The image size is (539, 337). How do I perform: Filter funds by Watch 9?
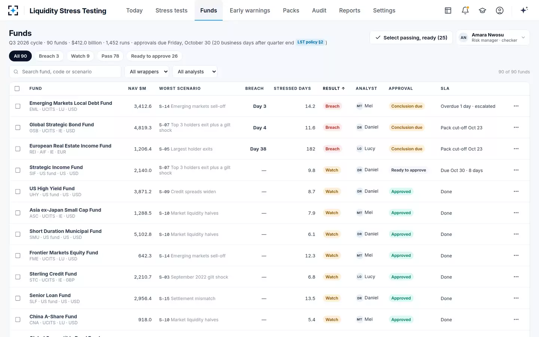point(80,56)
